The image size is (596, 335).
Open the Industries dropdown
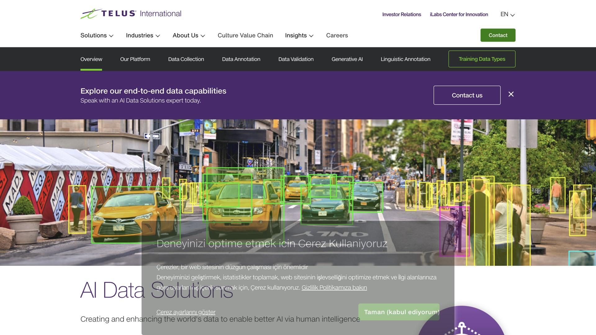[x=143, y=35]
